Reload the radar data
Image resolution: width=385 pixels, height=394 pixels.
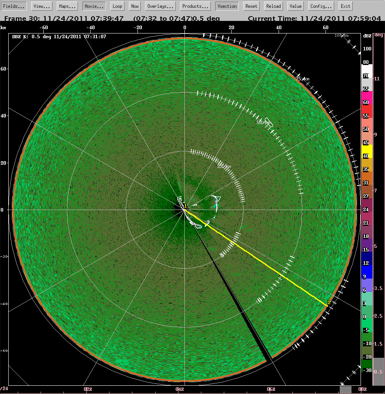pos(273,6)
